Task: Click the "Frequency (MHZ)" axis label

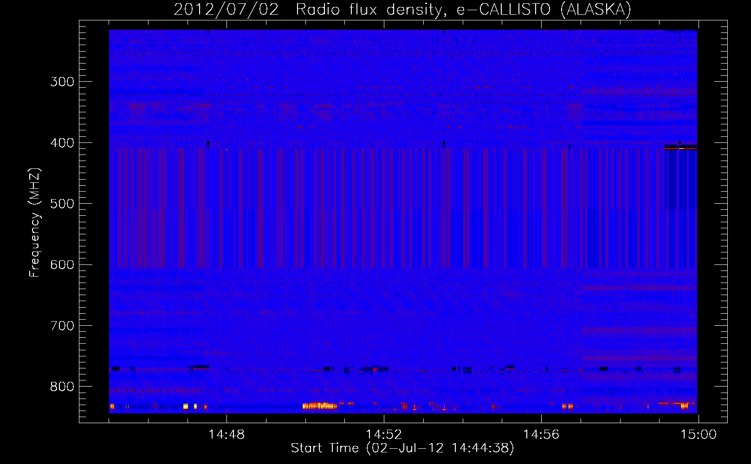Action: tap(35, 223)
